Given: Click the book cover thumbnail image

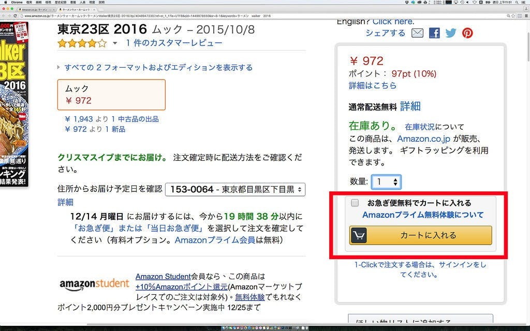Looking at the screenshot, I should (14, 104).
